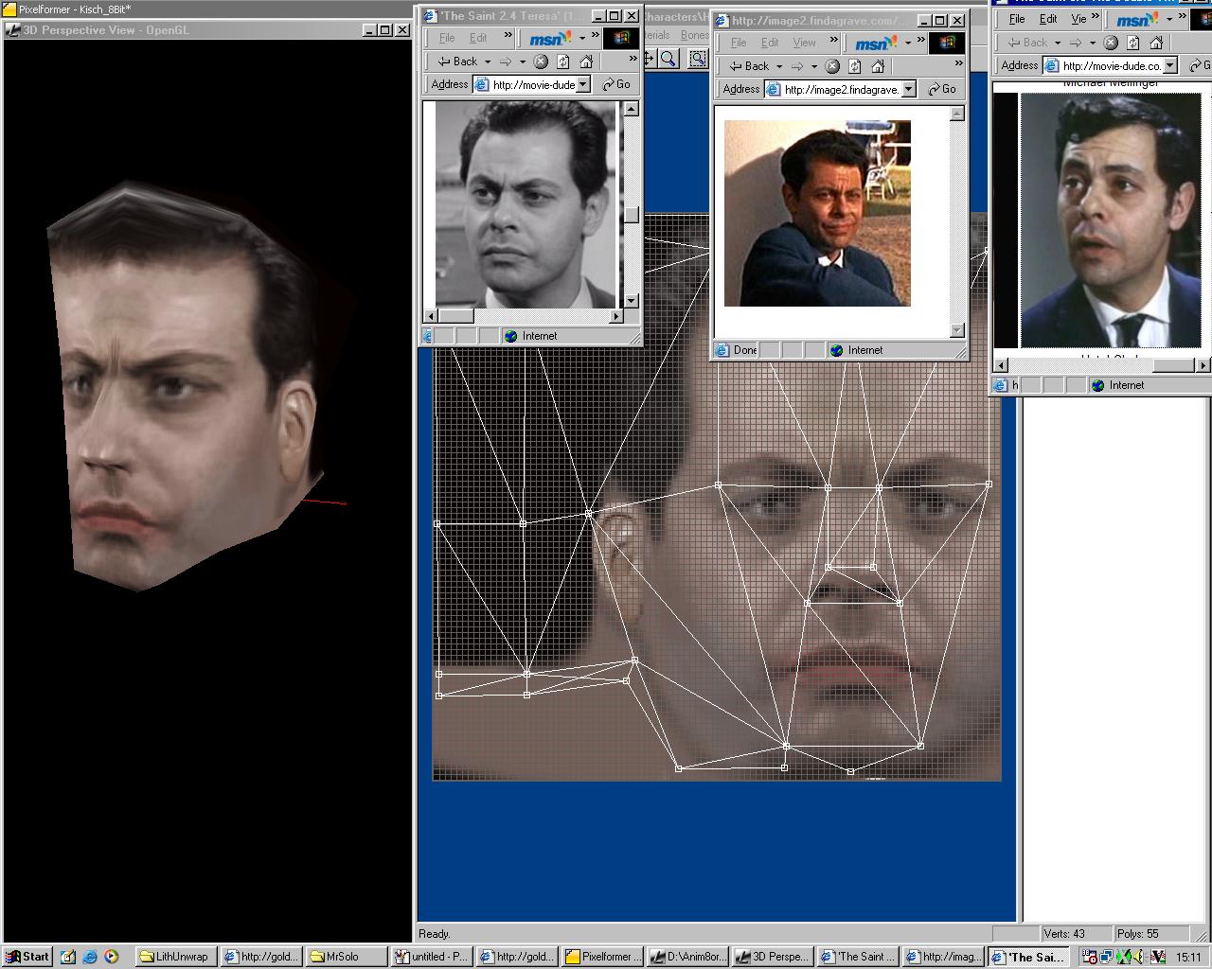Click media player quick launch icon

111,957
